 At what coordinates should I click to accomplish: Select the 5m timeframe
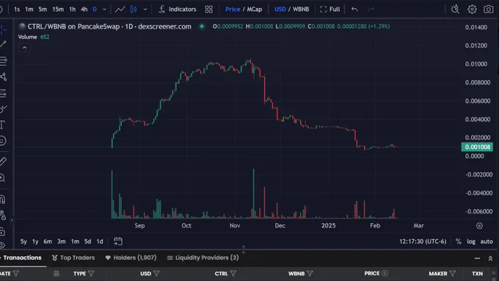click(43, 10)
